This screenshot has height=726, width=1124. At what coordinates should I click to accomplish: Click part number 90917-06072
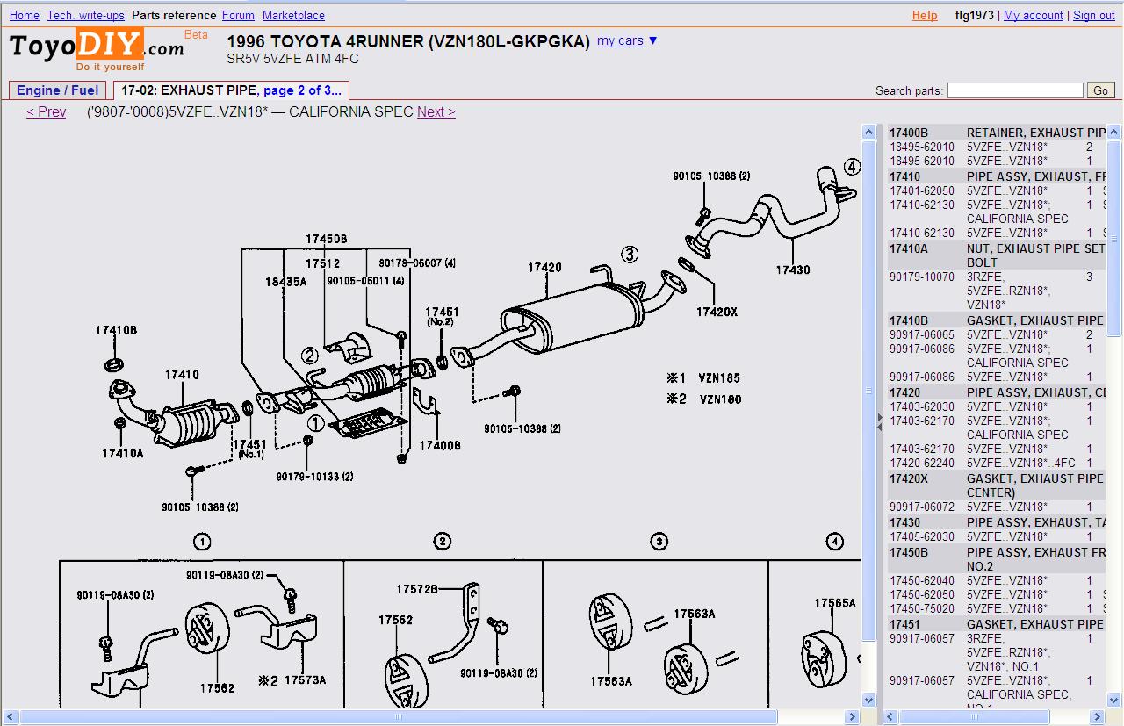tap(922, 507)
